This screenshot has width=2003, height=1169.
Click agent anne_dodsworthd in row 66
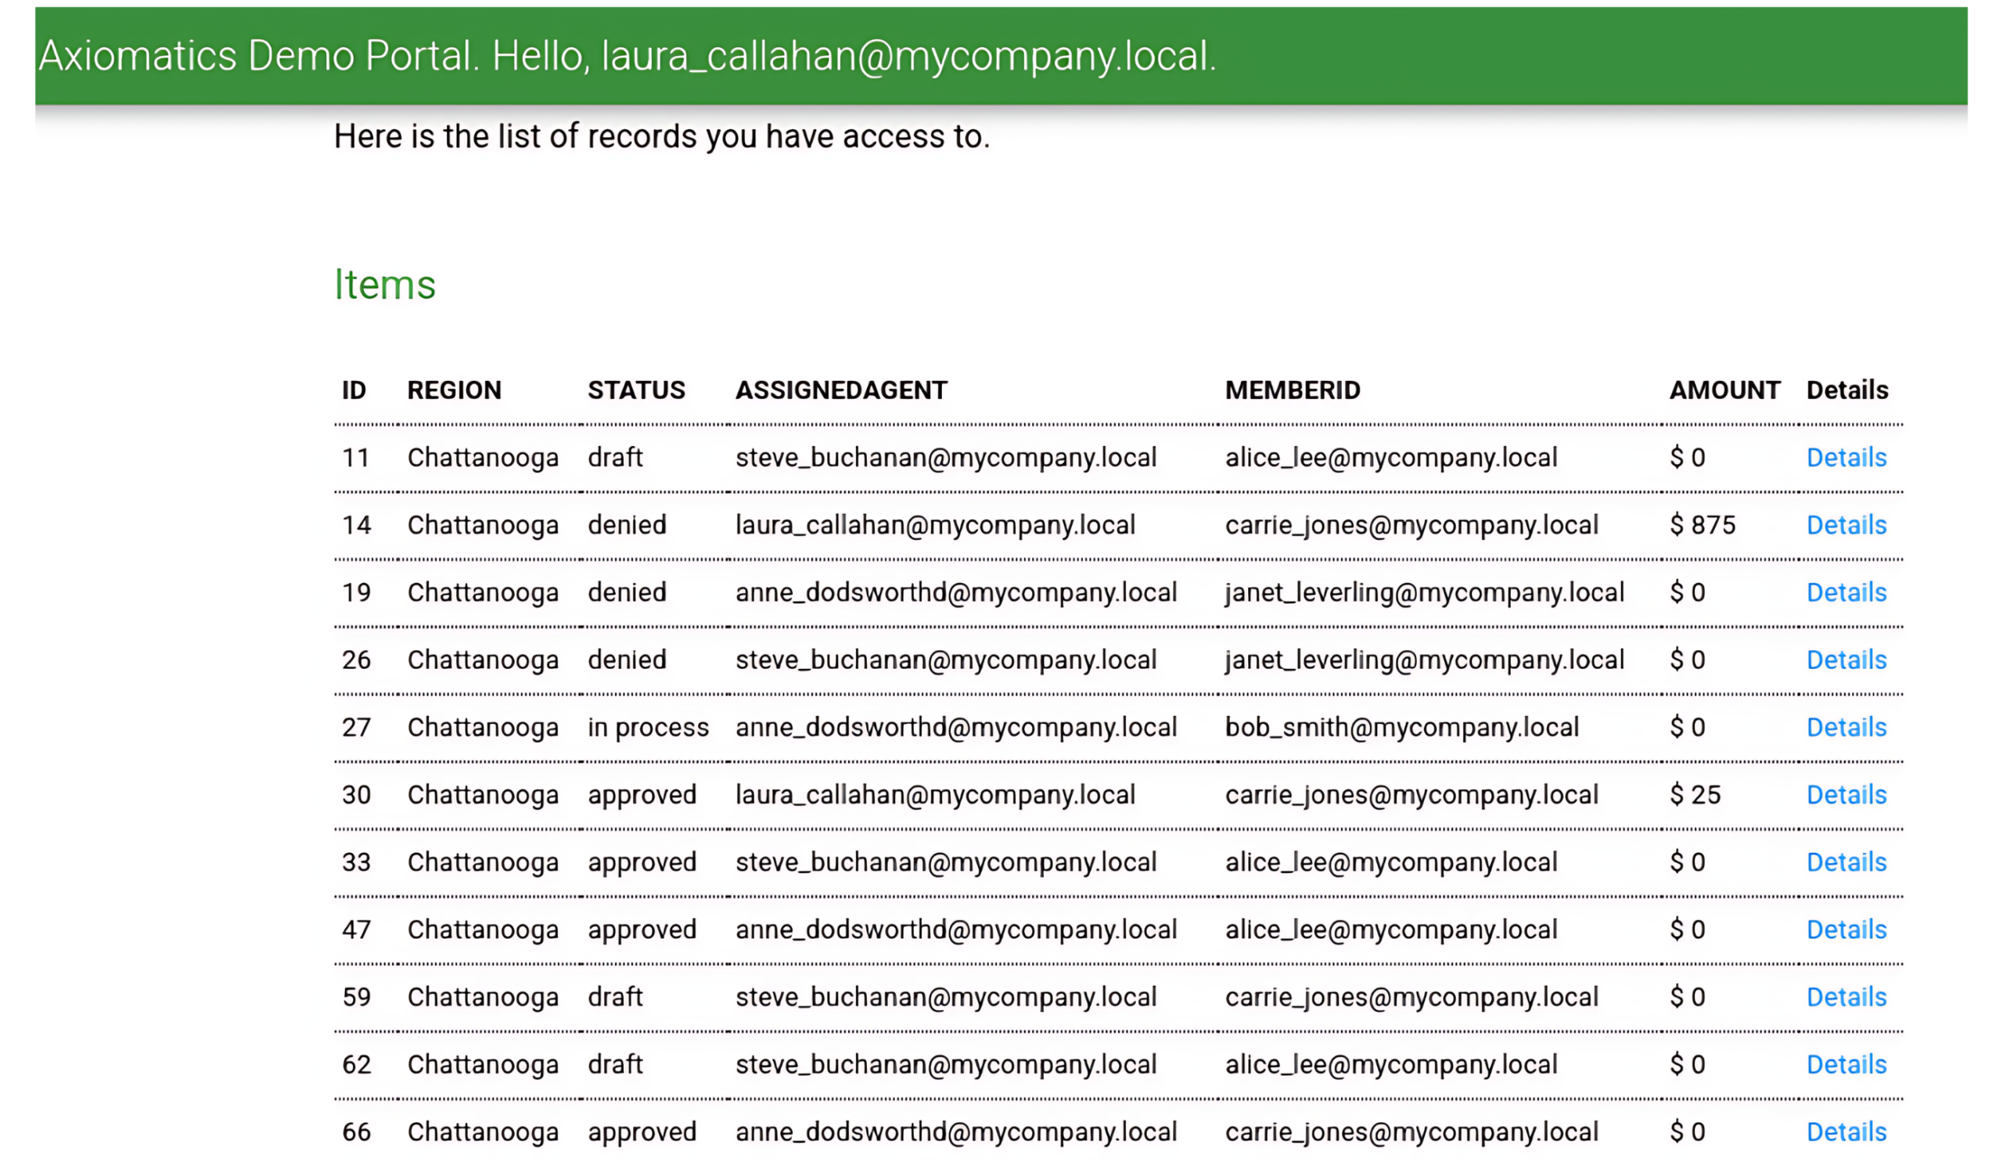click(x=956, y=1132)
